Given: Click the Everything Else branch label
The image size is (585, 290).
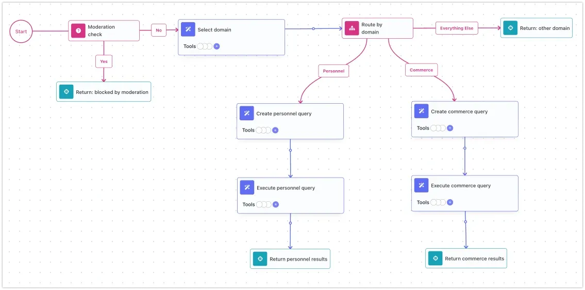Looking at the screenshot, I should pyautogui.click(x=457, y=28).
